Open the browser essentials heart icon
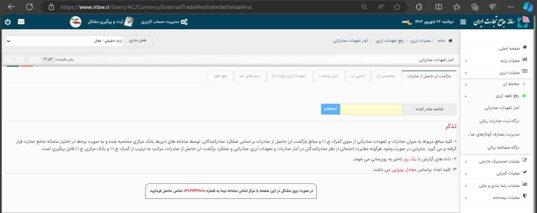The image size is (537, 213). 493,7
